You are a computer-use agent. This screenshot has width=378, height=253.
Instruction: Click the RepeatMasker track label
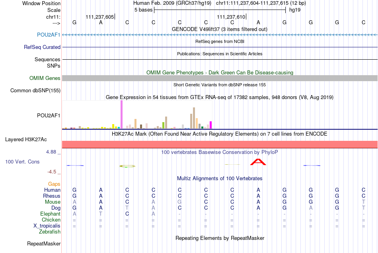pyautogui.click(x=44, y=243)
